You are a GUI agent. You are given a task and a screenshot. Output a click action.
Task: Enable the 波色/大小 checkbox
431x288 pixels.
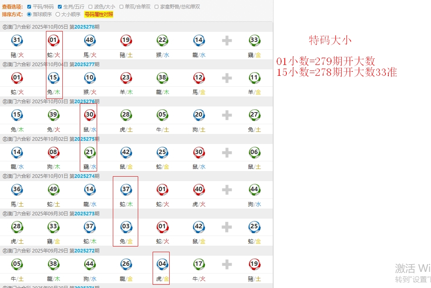point(91,7)
